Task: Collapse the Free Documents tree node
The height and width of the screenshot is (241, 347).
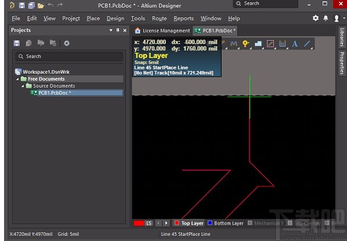Action: coord(17,79)
